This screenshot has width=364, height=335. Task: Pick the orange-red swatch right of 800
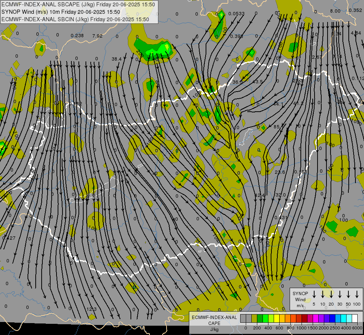293,319
